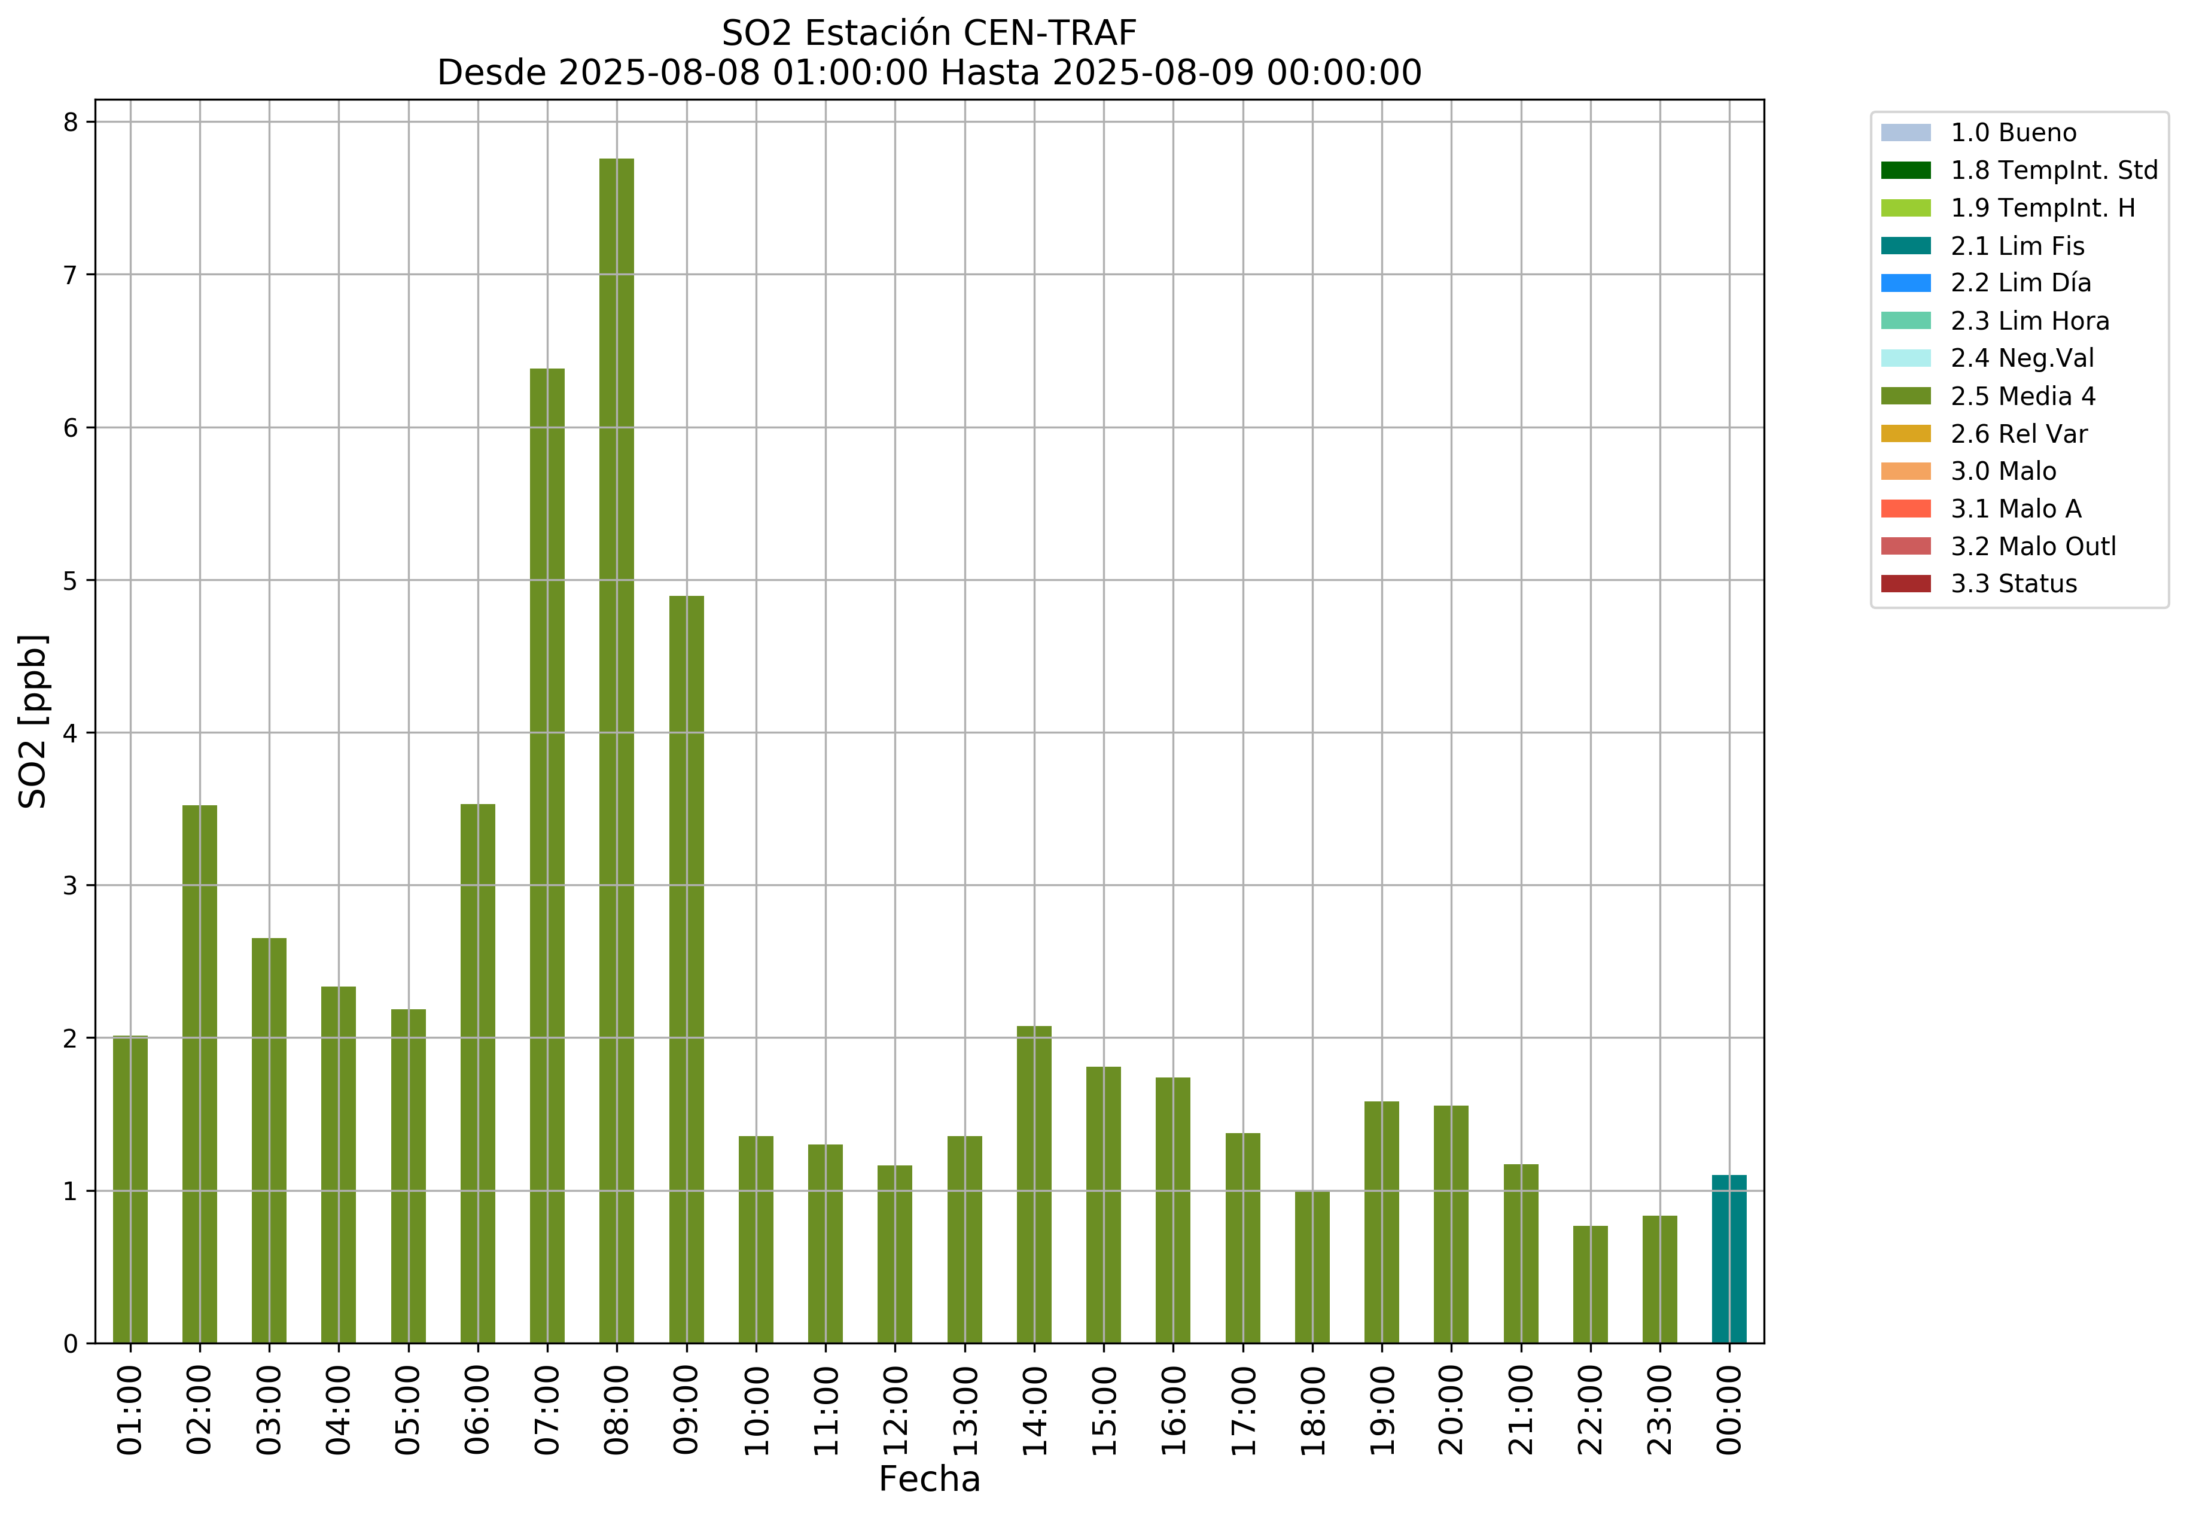Click the teal bar at 00:00
2187x1516 pixels.
click(1728, 1259)
